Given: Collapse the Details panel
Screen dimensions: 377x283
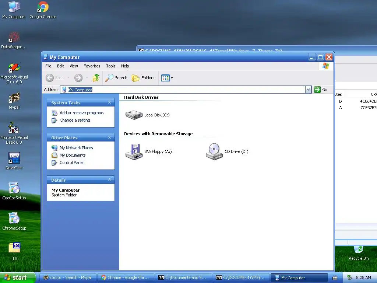Looking at the screenshot, I should (109, 180).
